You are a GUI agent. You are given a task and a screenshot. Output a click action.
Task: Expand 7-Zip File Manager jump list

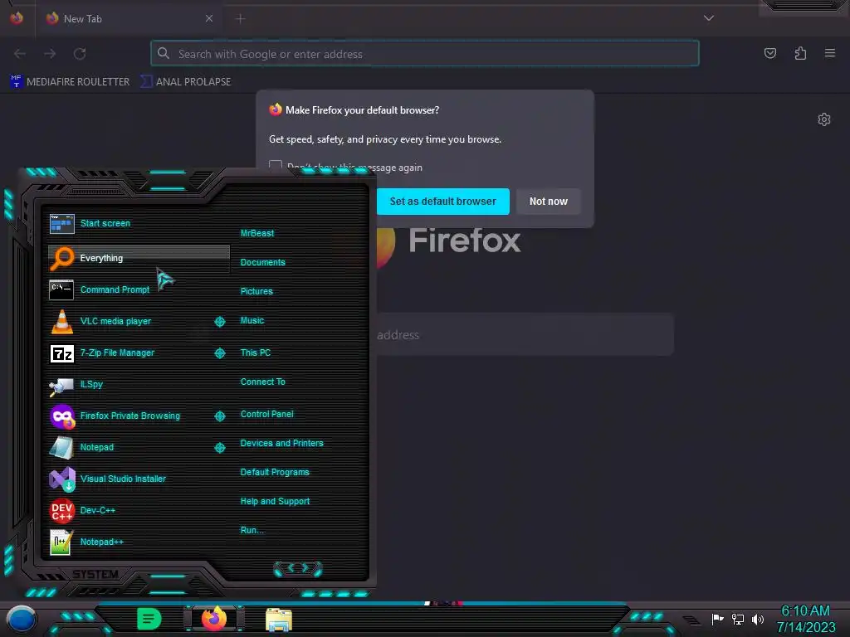tap(219, 353)
